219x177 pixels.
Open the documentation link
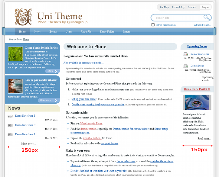point(88,129)
